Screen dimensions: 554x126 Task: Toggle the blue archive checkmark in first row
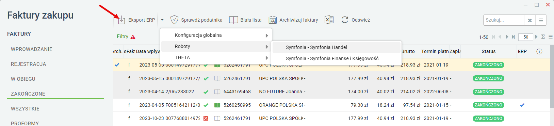117,65
